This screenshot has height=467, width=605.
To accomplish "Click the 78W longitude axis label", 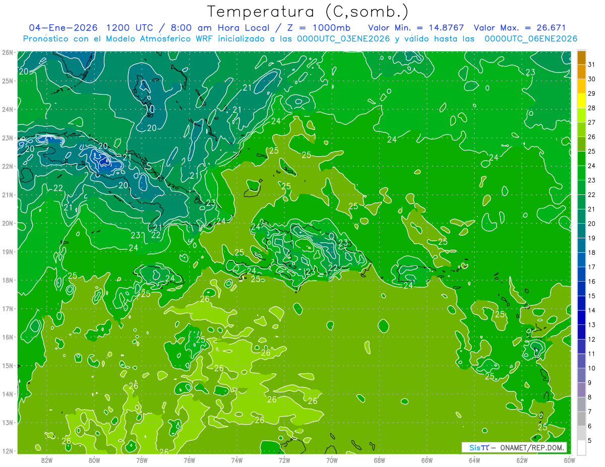I will tap(142, 459).
